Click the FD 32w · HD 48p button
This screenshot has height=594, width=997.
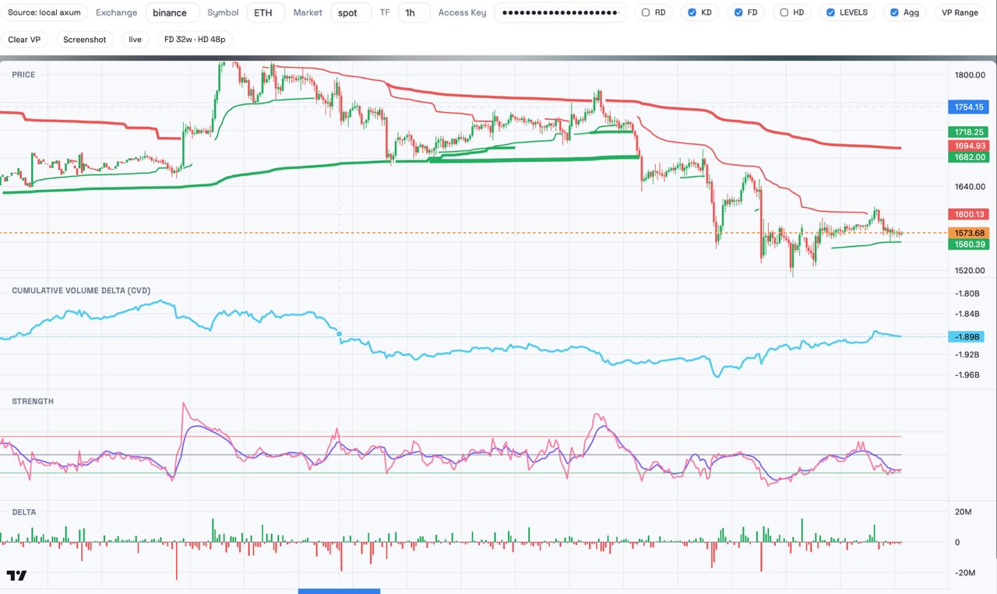tap(195, 39)
